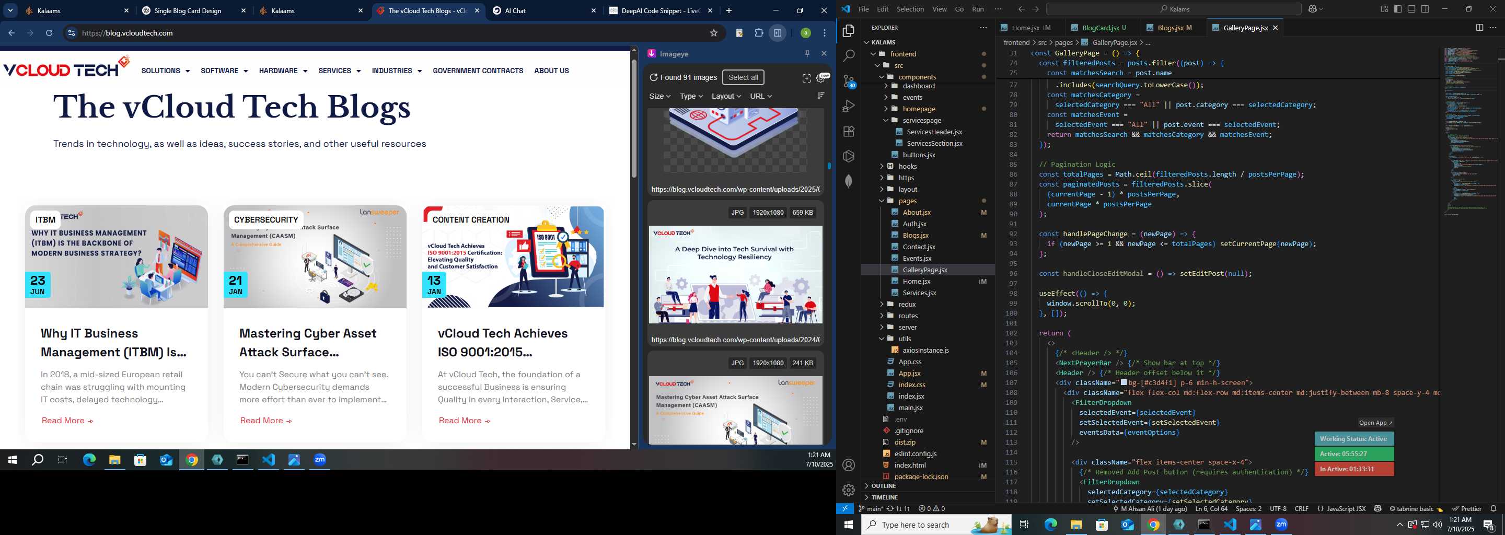Switch to the Home.jsx editor tab
Image resolution: width=1505 pixels, height=535 pixels.
click(x=1031, y=28)
